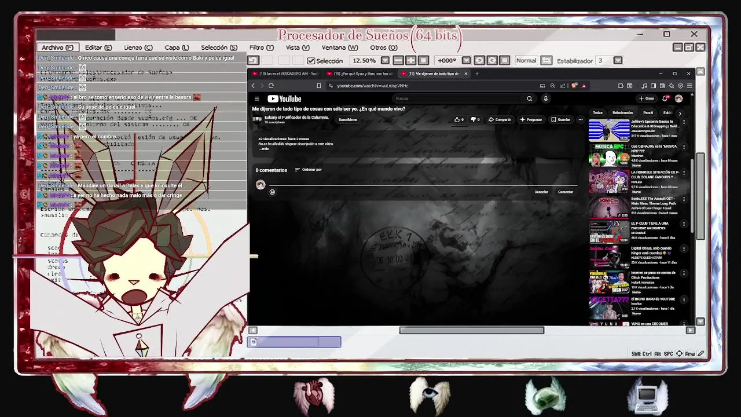741x417 pixels.
Task: Open YouTube notifications bell
Action: pyautogui.click(x=666, y=98)
